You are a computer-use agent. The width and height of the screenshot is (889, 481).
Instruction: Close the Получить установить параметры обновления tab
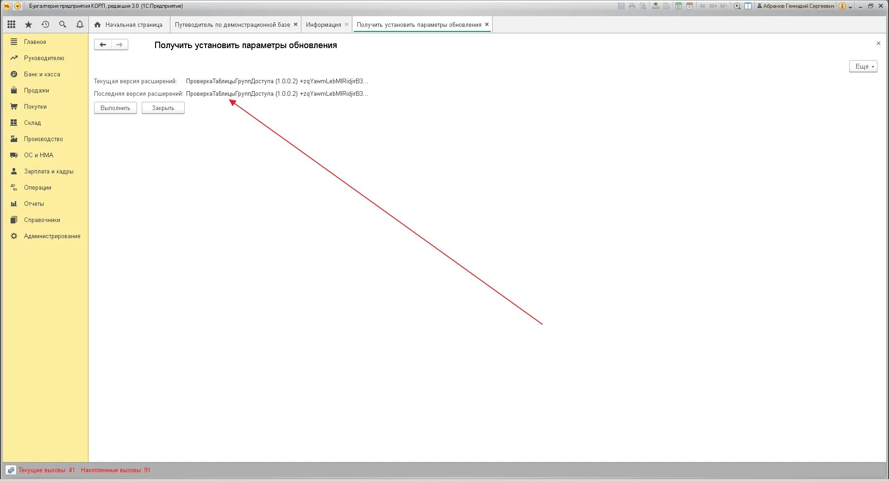click(487, 25)
